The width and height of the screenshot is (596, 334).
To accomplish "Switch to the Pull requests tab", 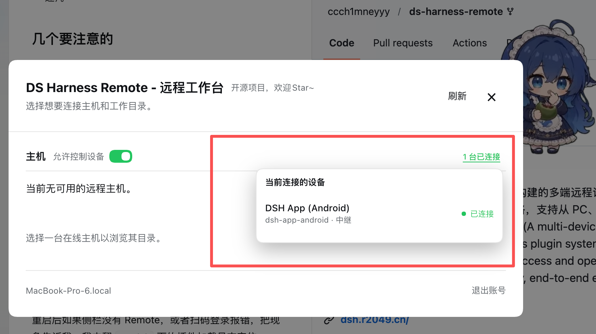I will 403,43.
